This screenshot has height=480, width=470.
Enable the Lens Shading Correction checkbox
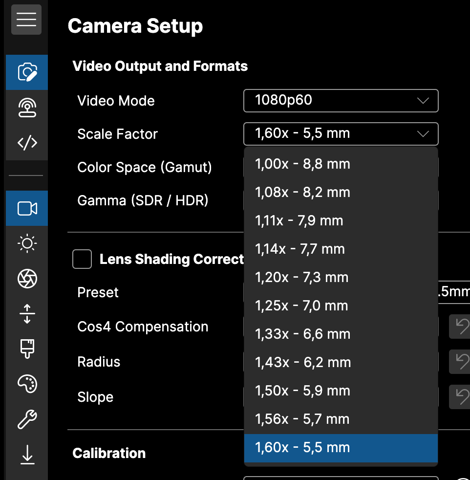click(82, 259)
